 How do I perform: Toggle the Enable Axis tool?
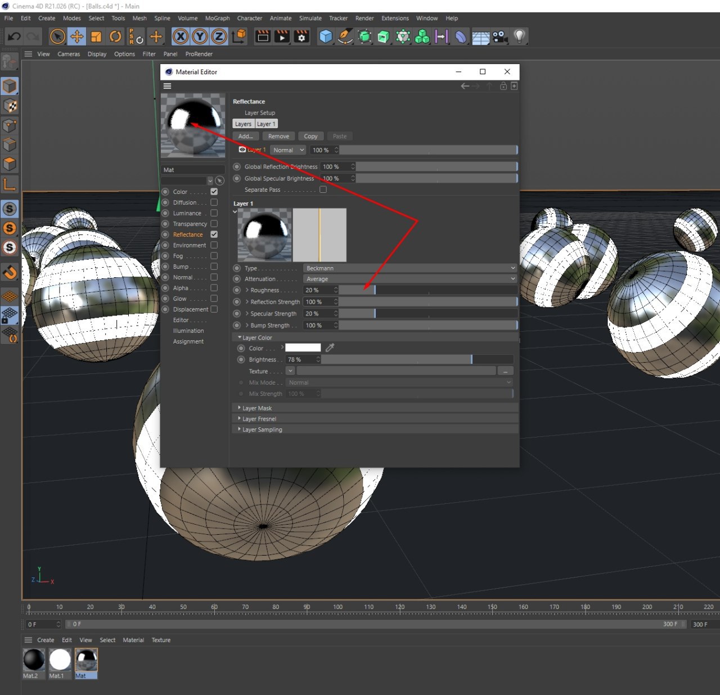point(10,184)
